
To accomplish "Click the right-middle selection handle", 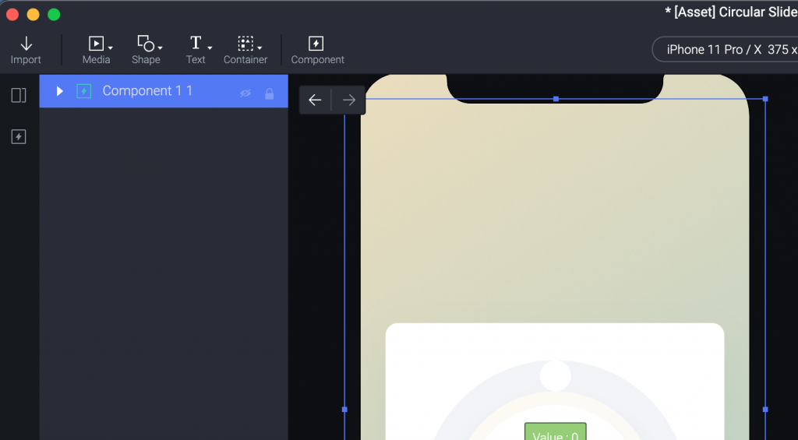I will [x=765, y=409].
